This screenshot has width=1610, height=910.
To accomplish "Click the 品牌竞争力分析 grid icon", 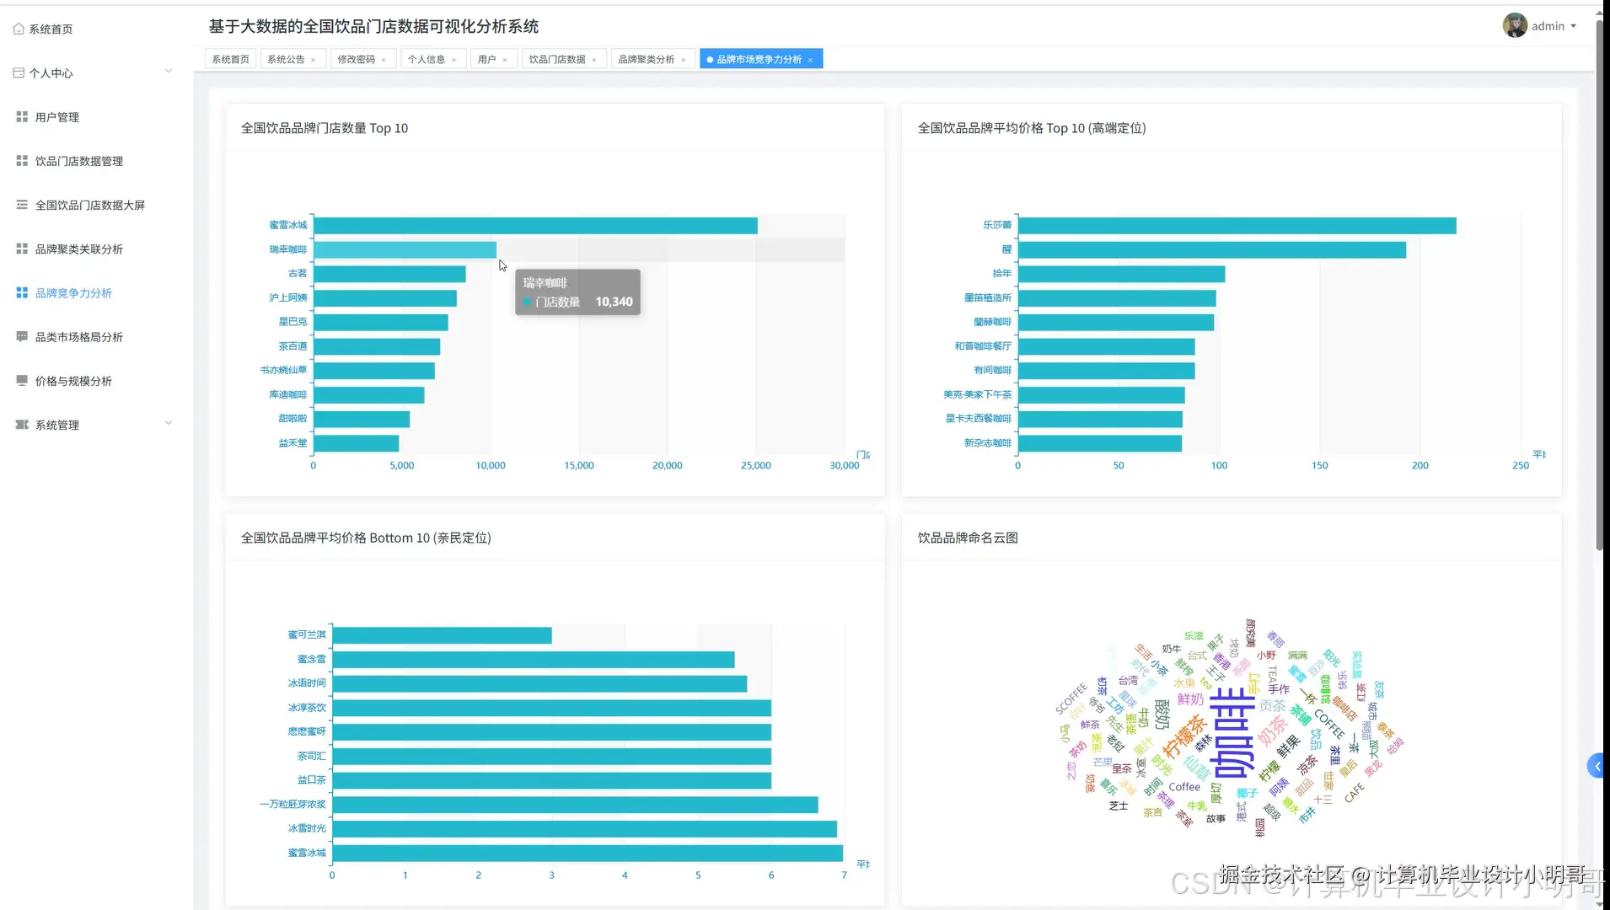I will [x=22, y=293].
